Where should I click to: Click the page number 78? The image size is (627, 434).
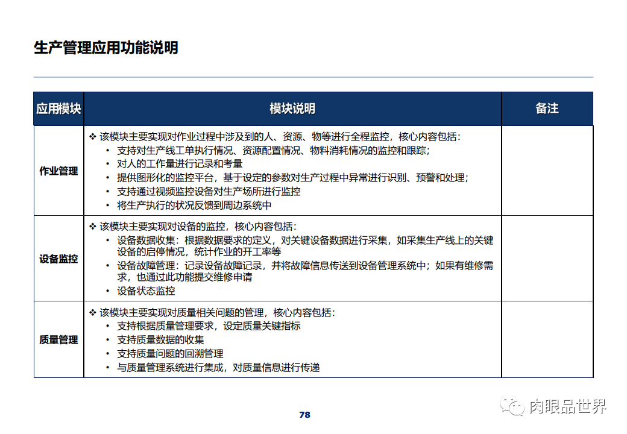[304, 415]
